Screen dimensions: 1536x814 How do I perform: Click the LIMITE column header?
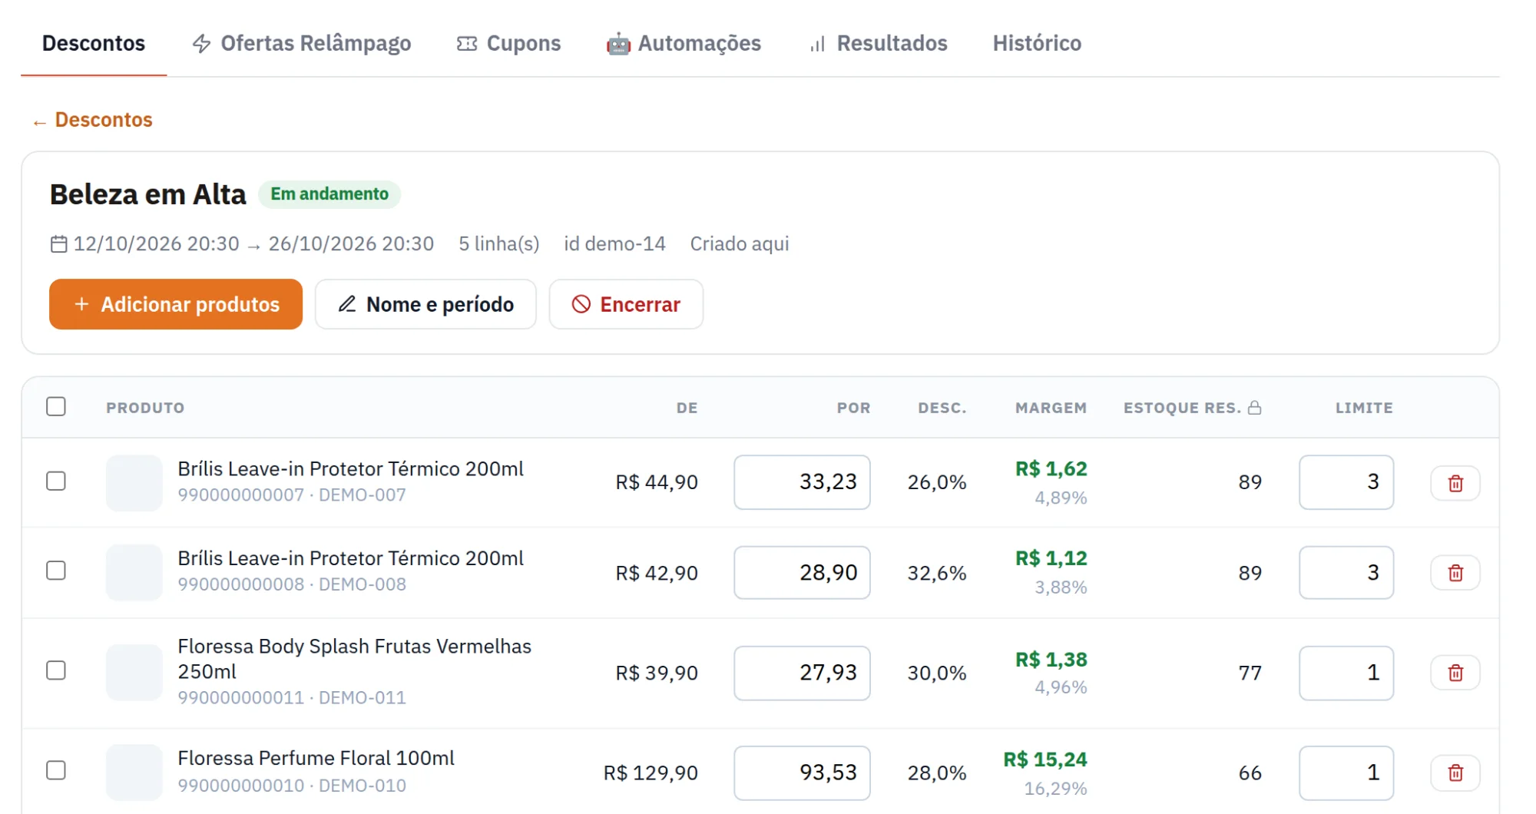coord(1364,408)
